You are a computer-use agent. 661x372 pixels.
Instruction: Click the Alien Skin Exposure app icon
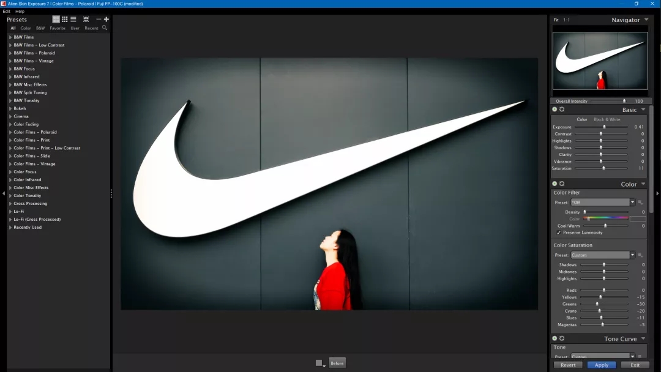point(4,4)
